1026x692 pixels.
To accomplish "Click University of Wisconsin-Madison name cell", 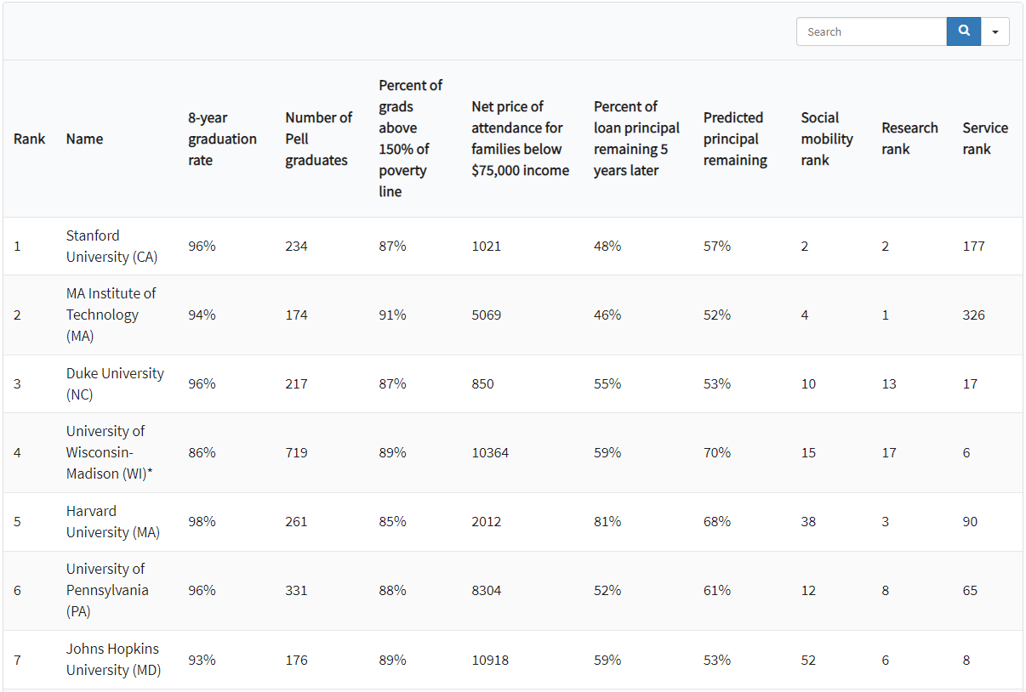I will pyautogui.click(x=109, y=452).
